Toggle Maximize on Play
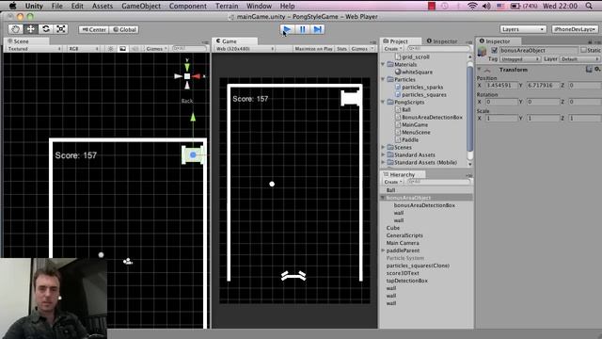The height and width of the screenshot is (339, 602). pyautogui.click(x=313, y=49)
